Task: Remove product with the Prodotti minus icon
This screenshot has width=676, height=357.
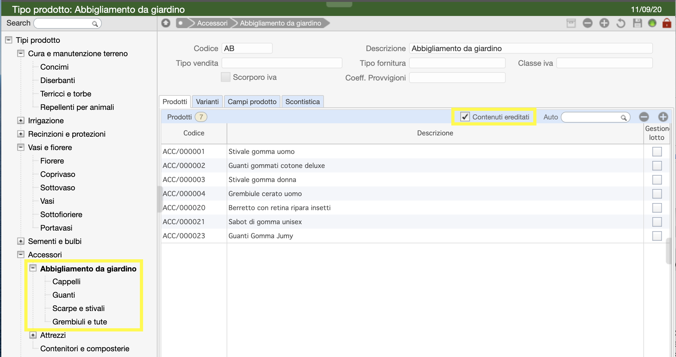Action: tap(644, 117)
